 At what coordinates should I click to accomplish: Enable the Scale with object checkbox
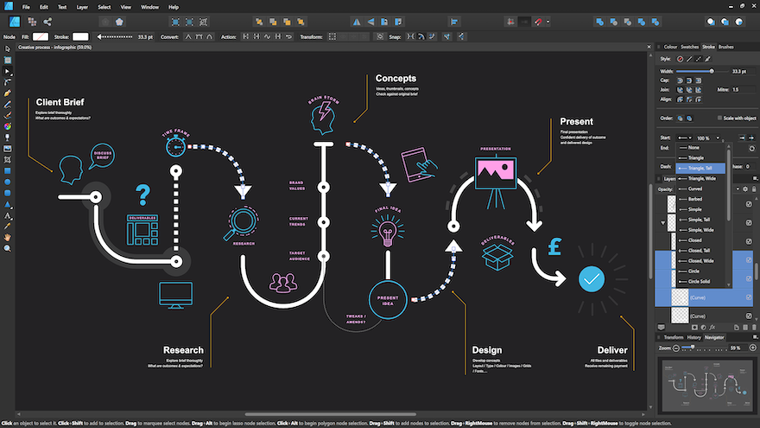720,118
